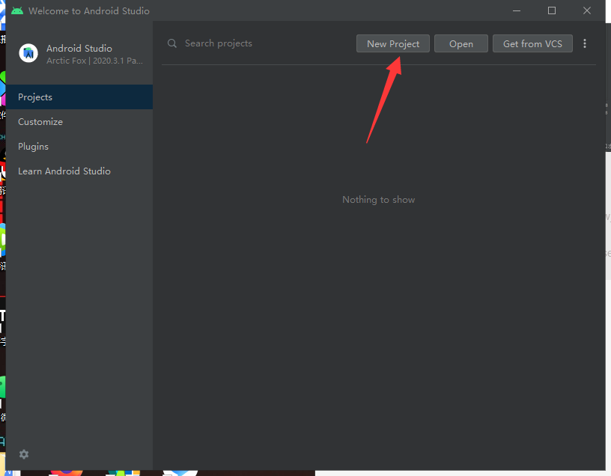Click the Open button
Image resolution: width=611 pixels, height=476 pixels.
[461, 43]
